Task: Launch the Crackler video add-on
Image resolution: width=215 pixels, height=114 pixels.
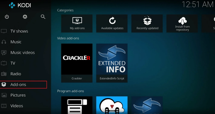Action: coord(77,63)
